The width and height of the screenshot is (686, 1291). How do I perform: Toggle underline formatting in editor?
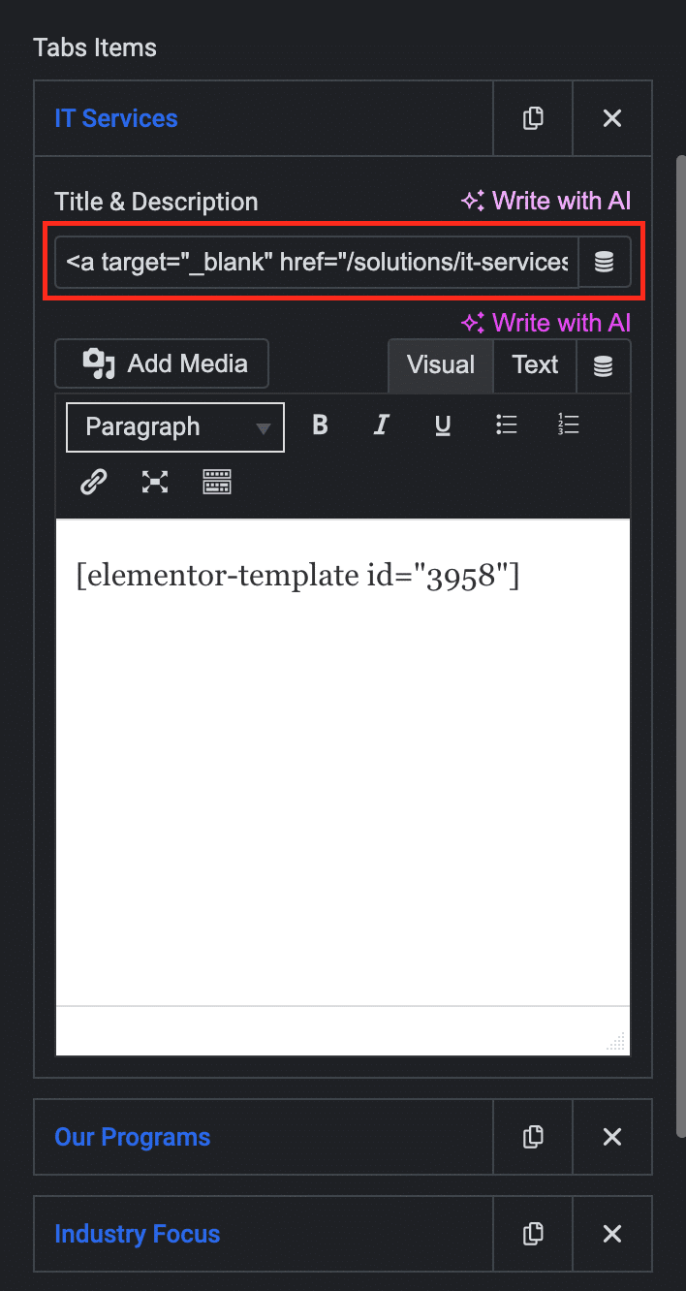click(x=443, y=425)
